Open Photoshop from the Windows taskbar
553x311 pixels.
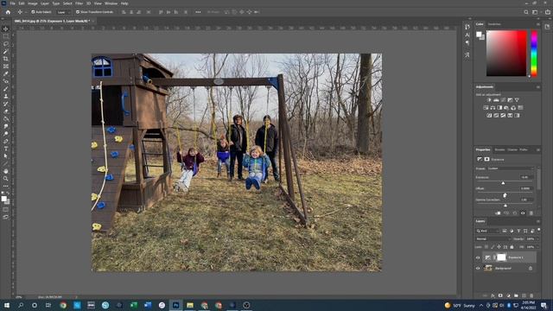175,305
